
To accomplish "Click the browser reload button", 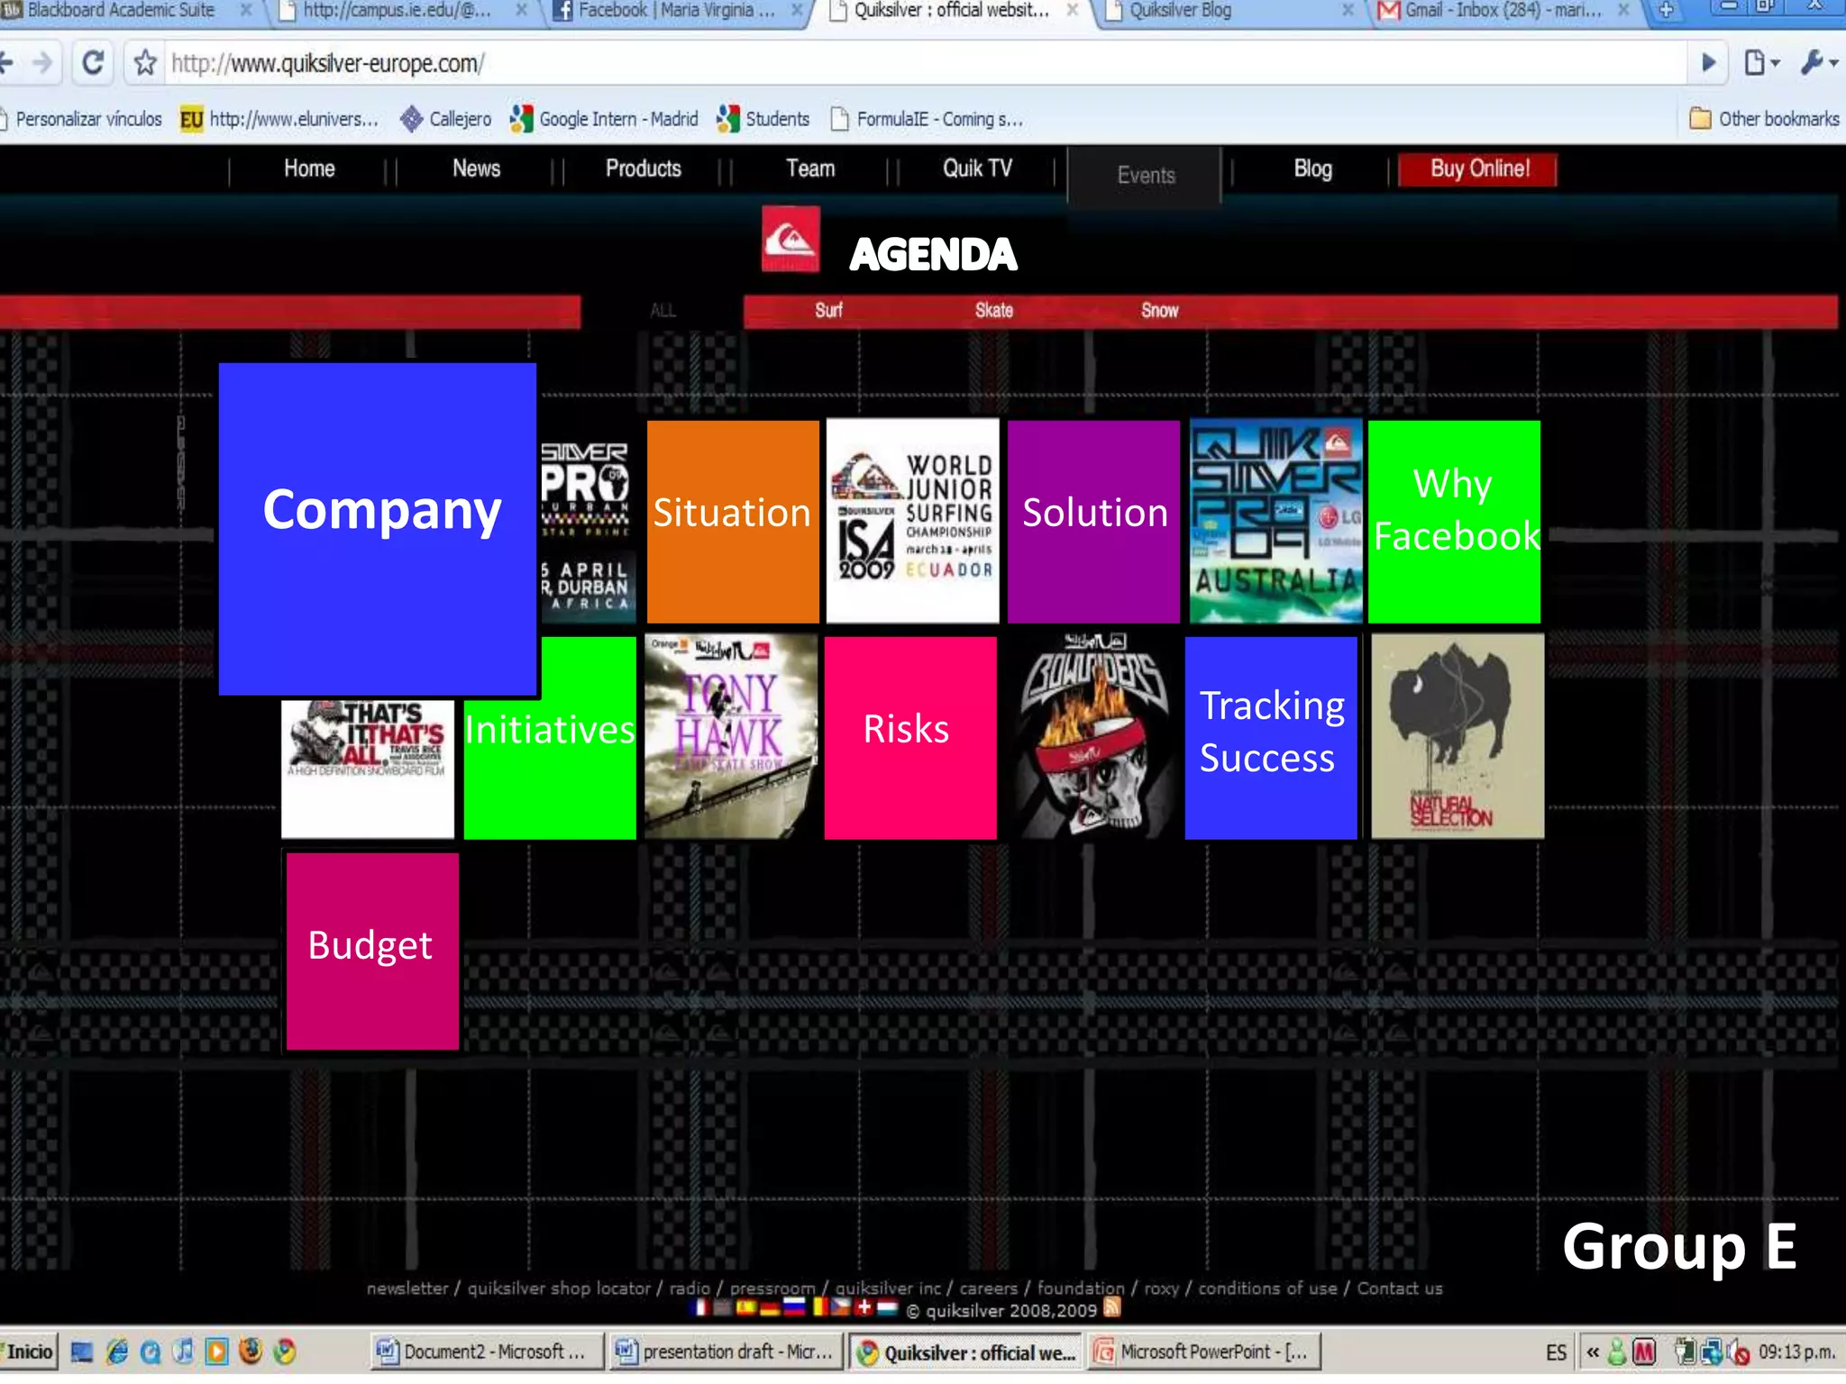I will pos(93,63).
